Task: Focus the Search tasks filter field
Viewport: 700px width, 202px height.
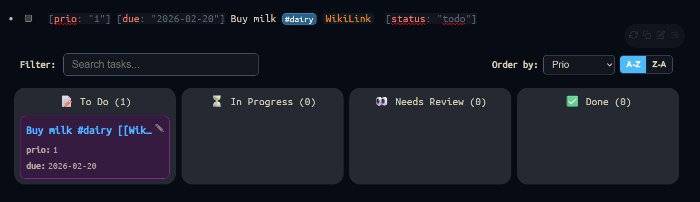Action: click(x=161, y=64)
